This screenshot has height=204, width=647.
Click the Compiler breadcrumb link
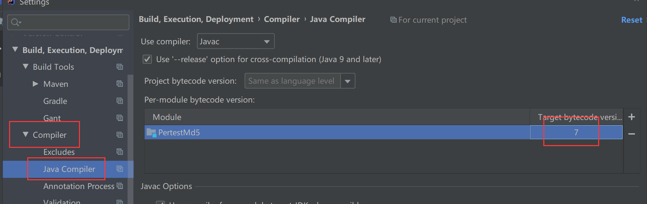281,20
